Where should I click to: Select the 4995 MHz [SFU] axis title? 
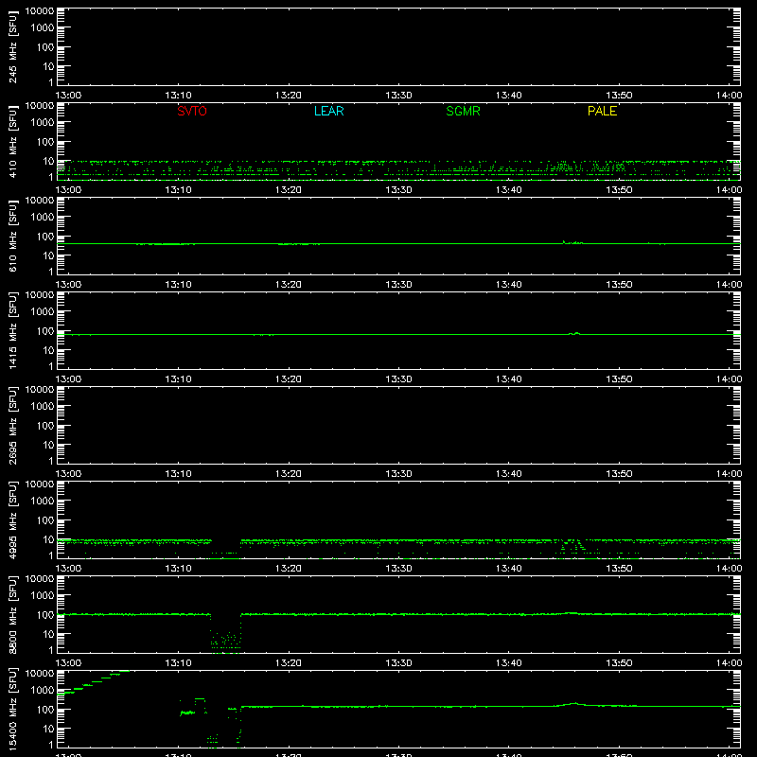point(12,519)
